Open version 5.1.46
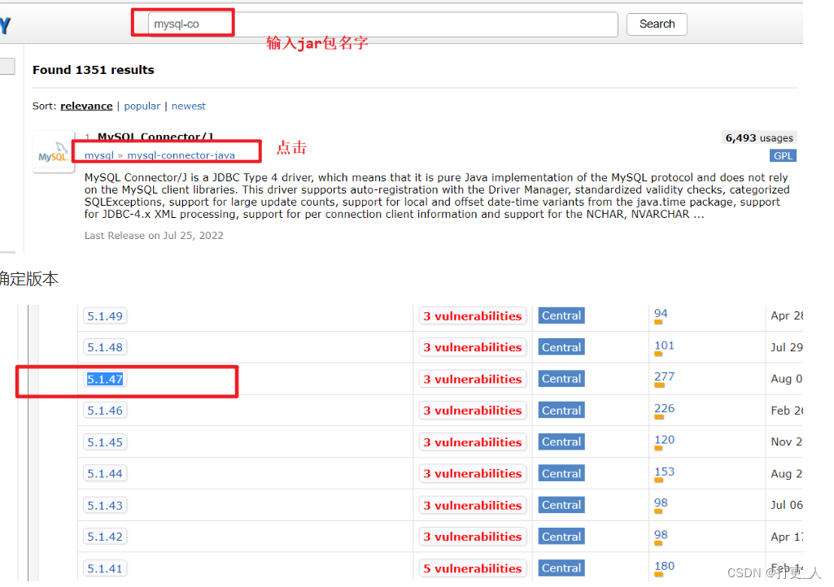This screenshot has height=587, width=834. [105, 411]
